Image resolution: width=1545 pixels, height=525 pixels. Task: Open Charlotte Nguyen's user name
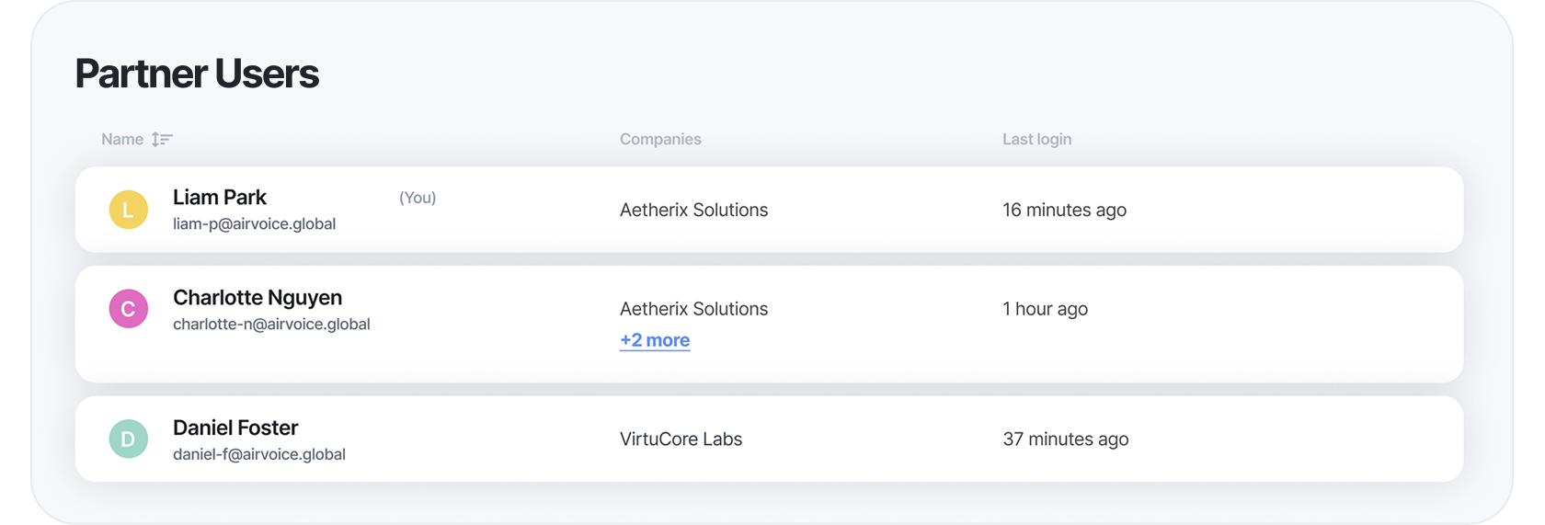click(x=257, y=298)
